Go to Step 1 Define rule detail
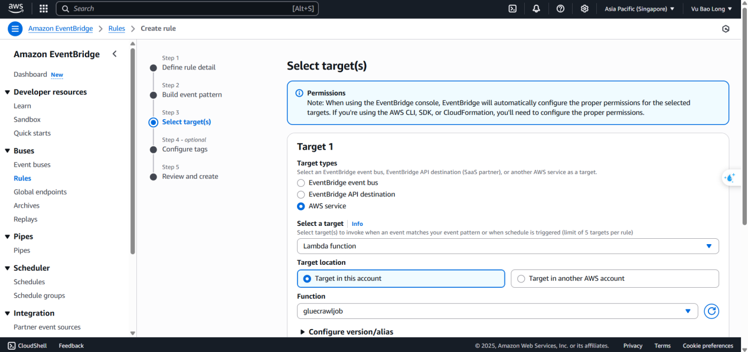Image resolution: width=748 pixels, height=352 pixels. pos(189,67)
